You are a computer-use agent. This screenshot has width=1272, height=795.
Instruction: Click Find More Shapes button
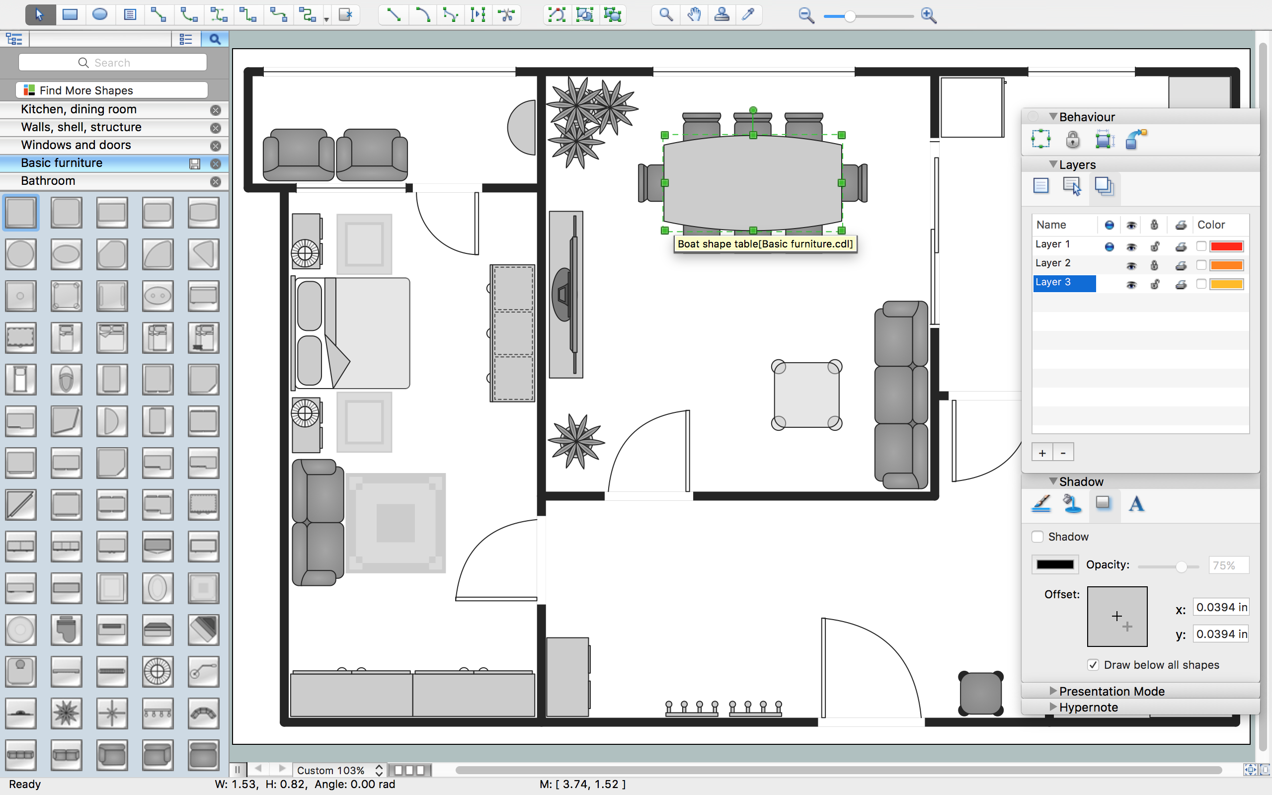pyautogui.click(x=113, y=90)
